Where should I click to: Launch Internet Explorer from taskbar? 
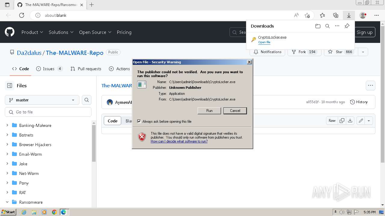[24, 212]
